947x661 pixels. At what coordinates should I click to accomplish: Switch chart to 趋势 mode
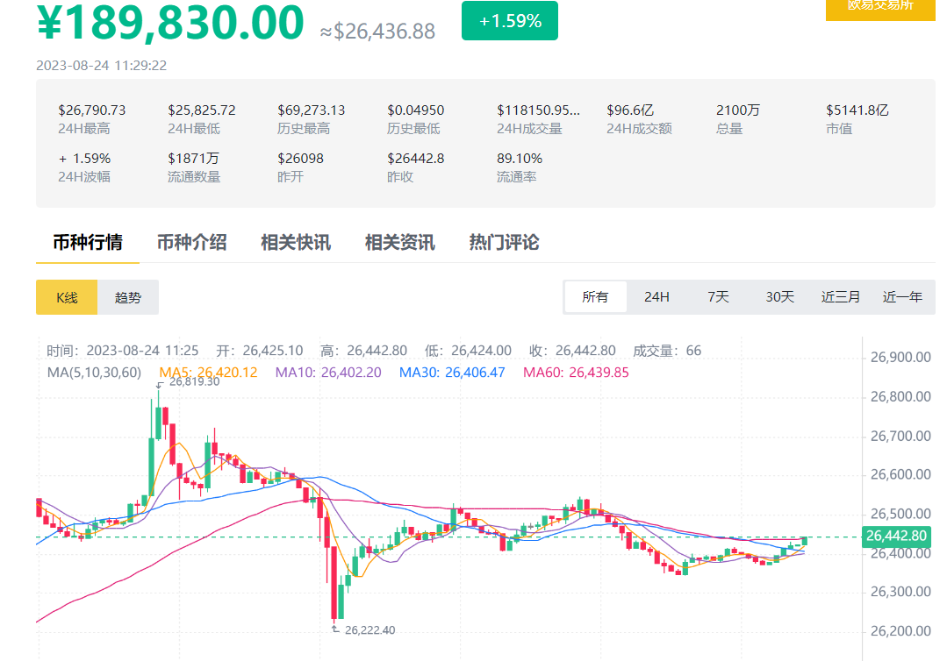[128, 297]
